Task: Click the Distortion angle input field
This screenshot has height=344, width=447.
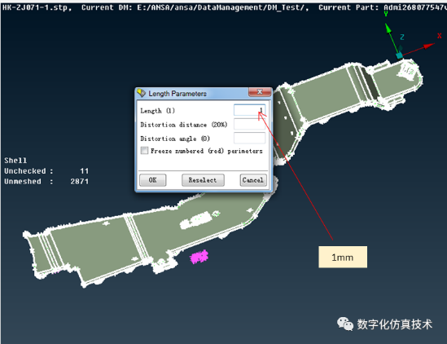Action: 249,139
